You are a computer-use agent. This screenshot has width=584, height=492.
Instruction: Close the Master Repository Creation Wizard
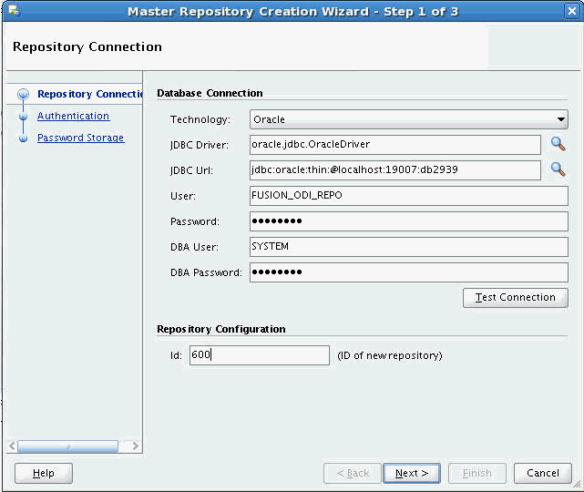pyautogui.click(x=572, y=11)
